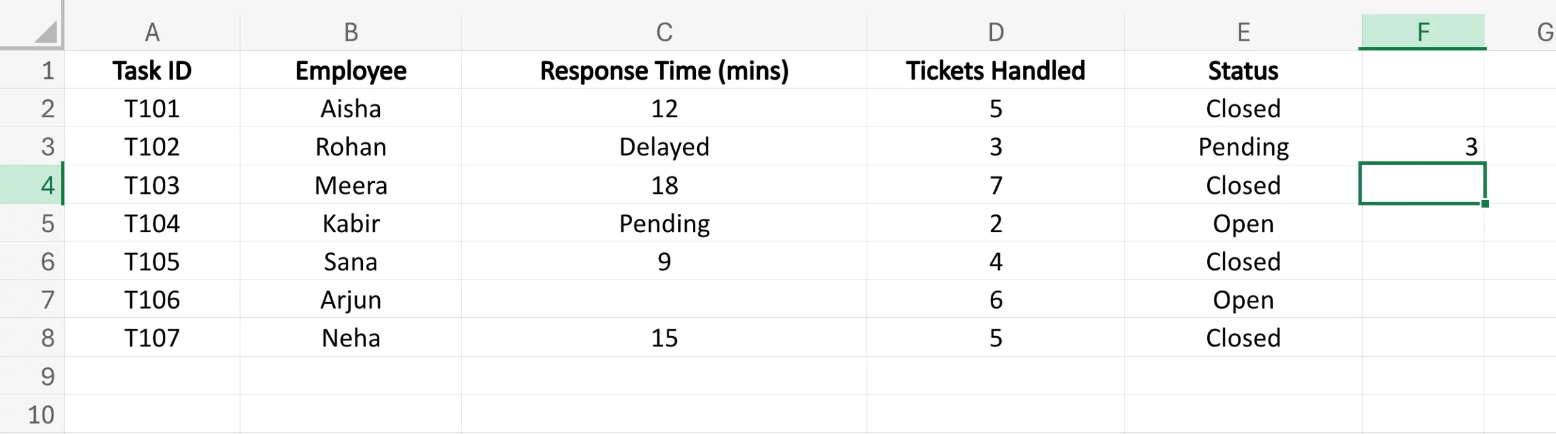
Task: Select the cell containing Aisha
Action: click(x=351, y=109)
